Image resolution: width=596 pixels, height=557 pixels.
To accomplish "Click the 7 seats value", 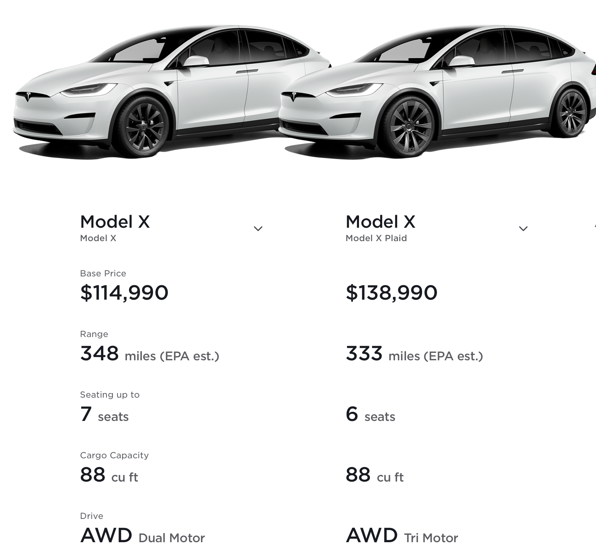I will 104,415.
